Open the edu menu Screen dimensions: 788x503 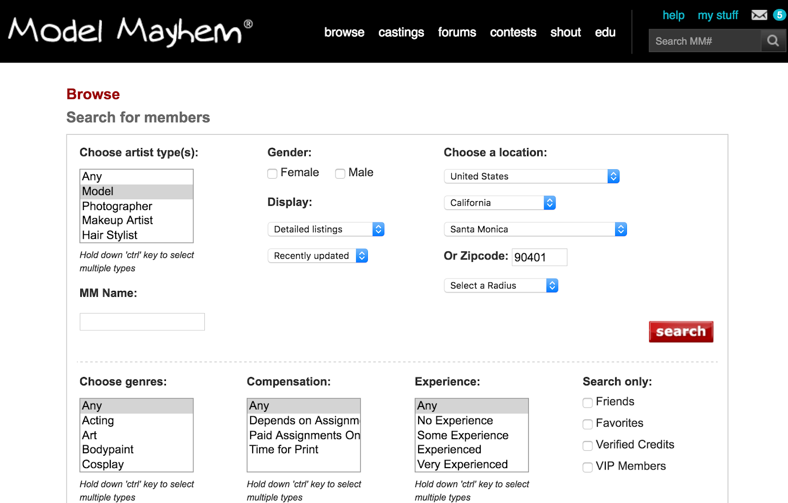(x=605, y=32)
